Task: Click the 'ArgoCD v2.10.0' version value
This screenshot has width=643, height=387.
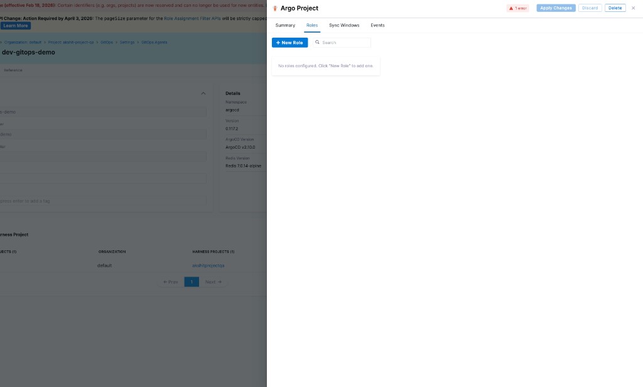Action: tap(240, 147)
